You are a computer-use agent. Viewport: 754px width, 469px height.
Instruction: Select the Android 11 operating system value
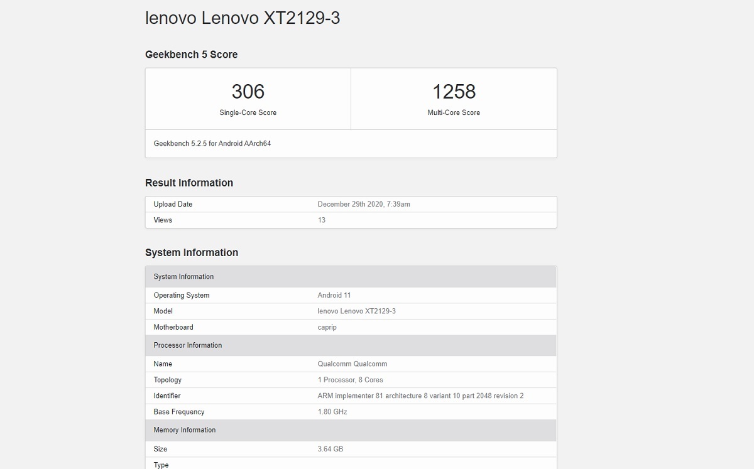click(334, 295)
